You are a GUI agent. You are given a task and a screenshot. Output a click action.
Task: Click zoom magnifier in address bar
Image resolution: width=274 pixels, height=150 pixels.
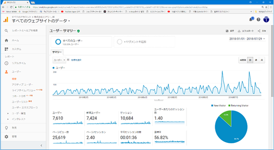263,7
